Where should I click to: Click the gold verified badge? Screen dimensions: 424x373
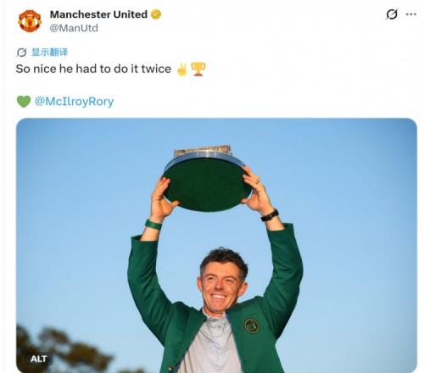tap(156, 14)
